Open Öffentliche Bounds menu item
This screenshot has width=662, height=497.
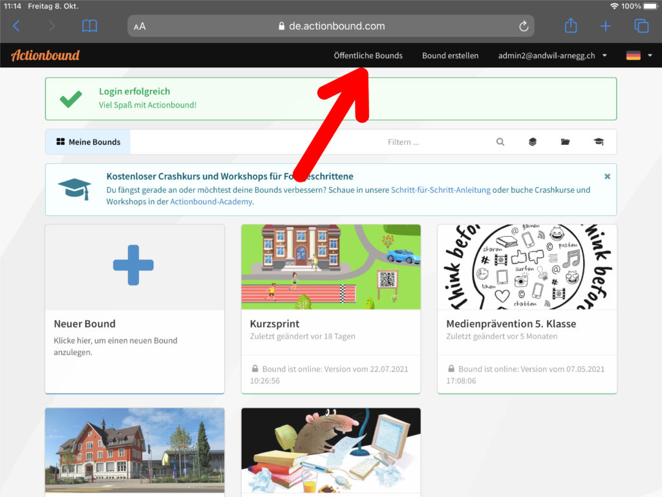[368, 56]
